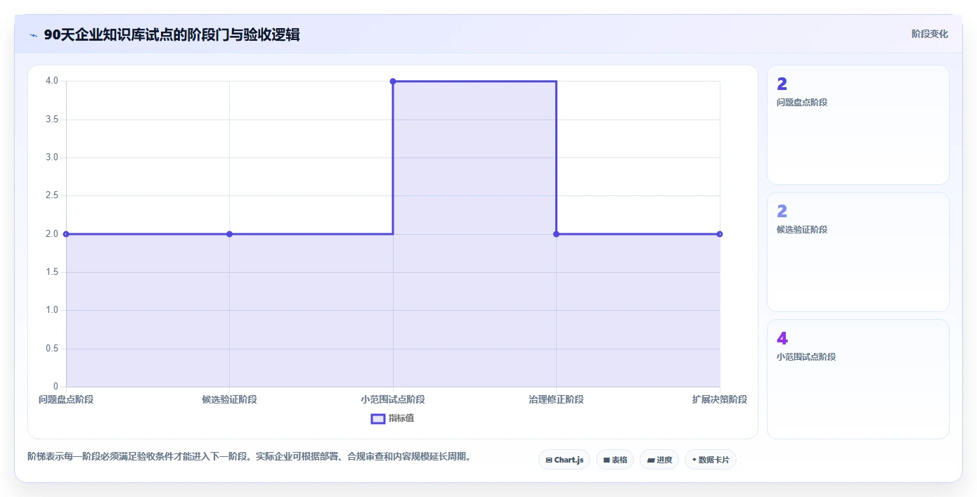
Task: Click the data point at 问题盘点阶段
Action: [x=66, y=234]
